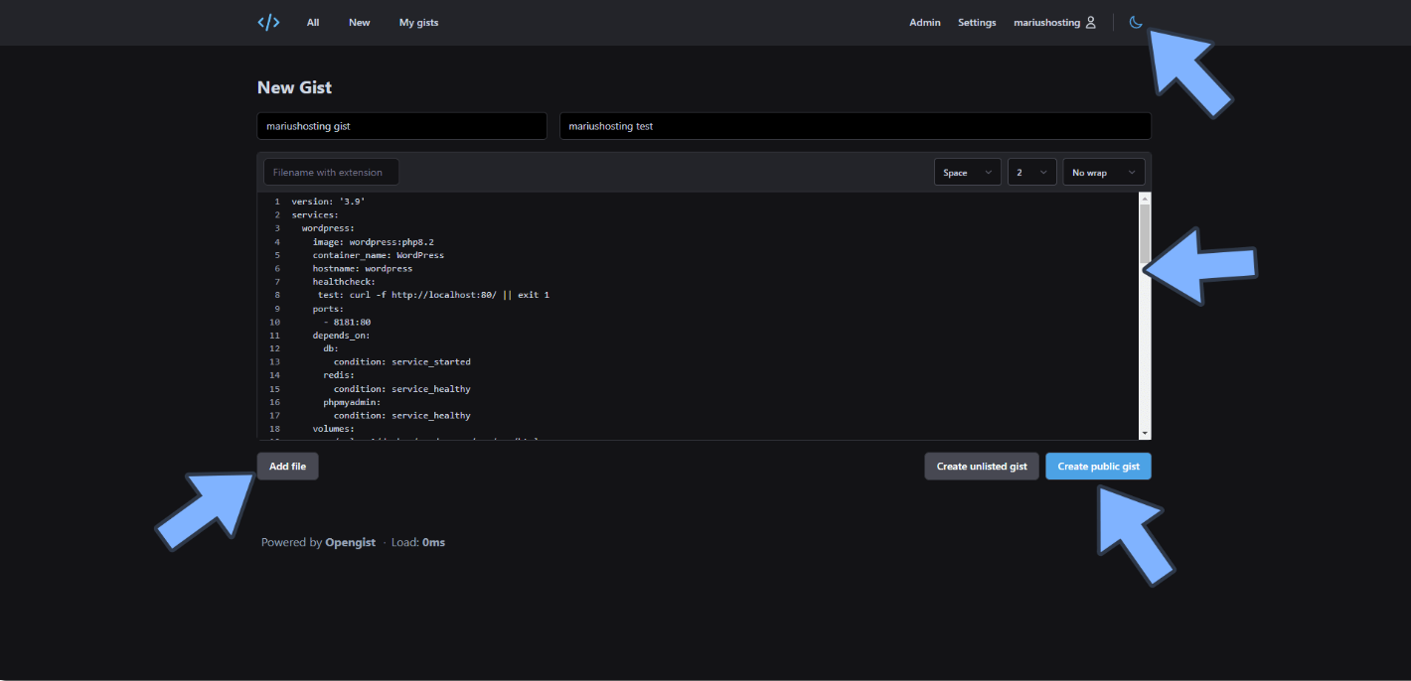Click the Filename with extension field
Viewport: 1411px width, 681px height.
[331, 172]
